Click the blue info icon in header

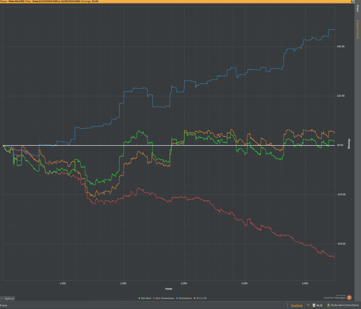[352, 2]
